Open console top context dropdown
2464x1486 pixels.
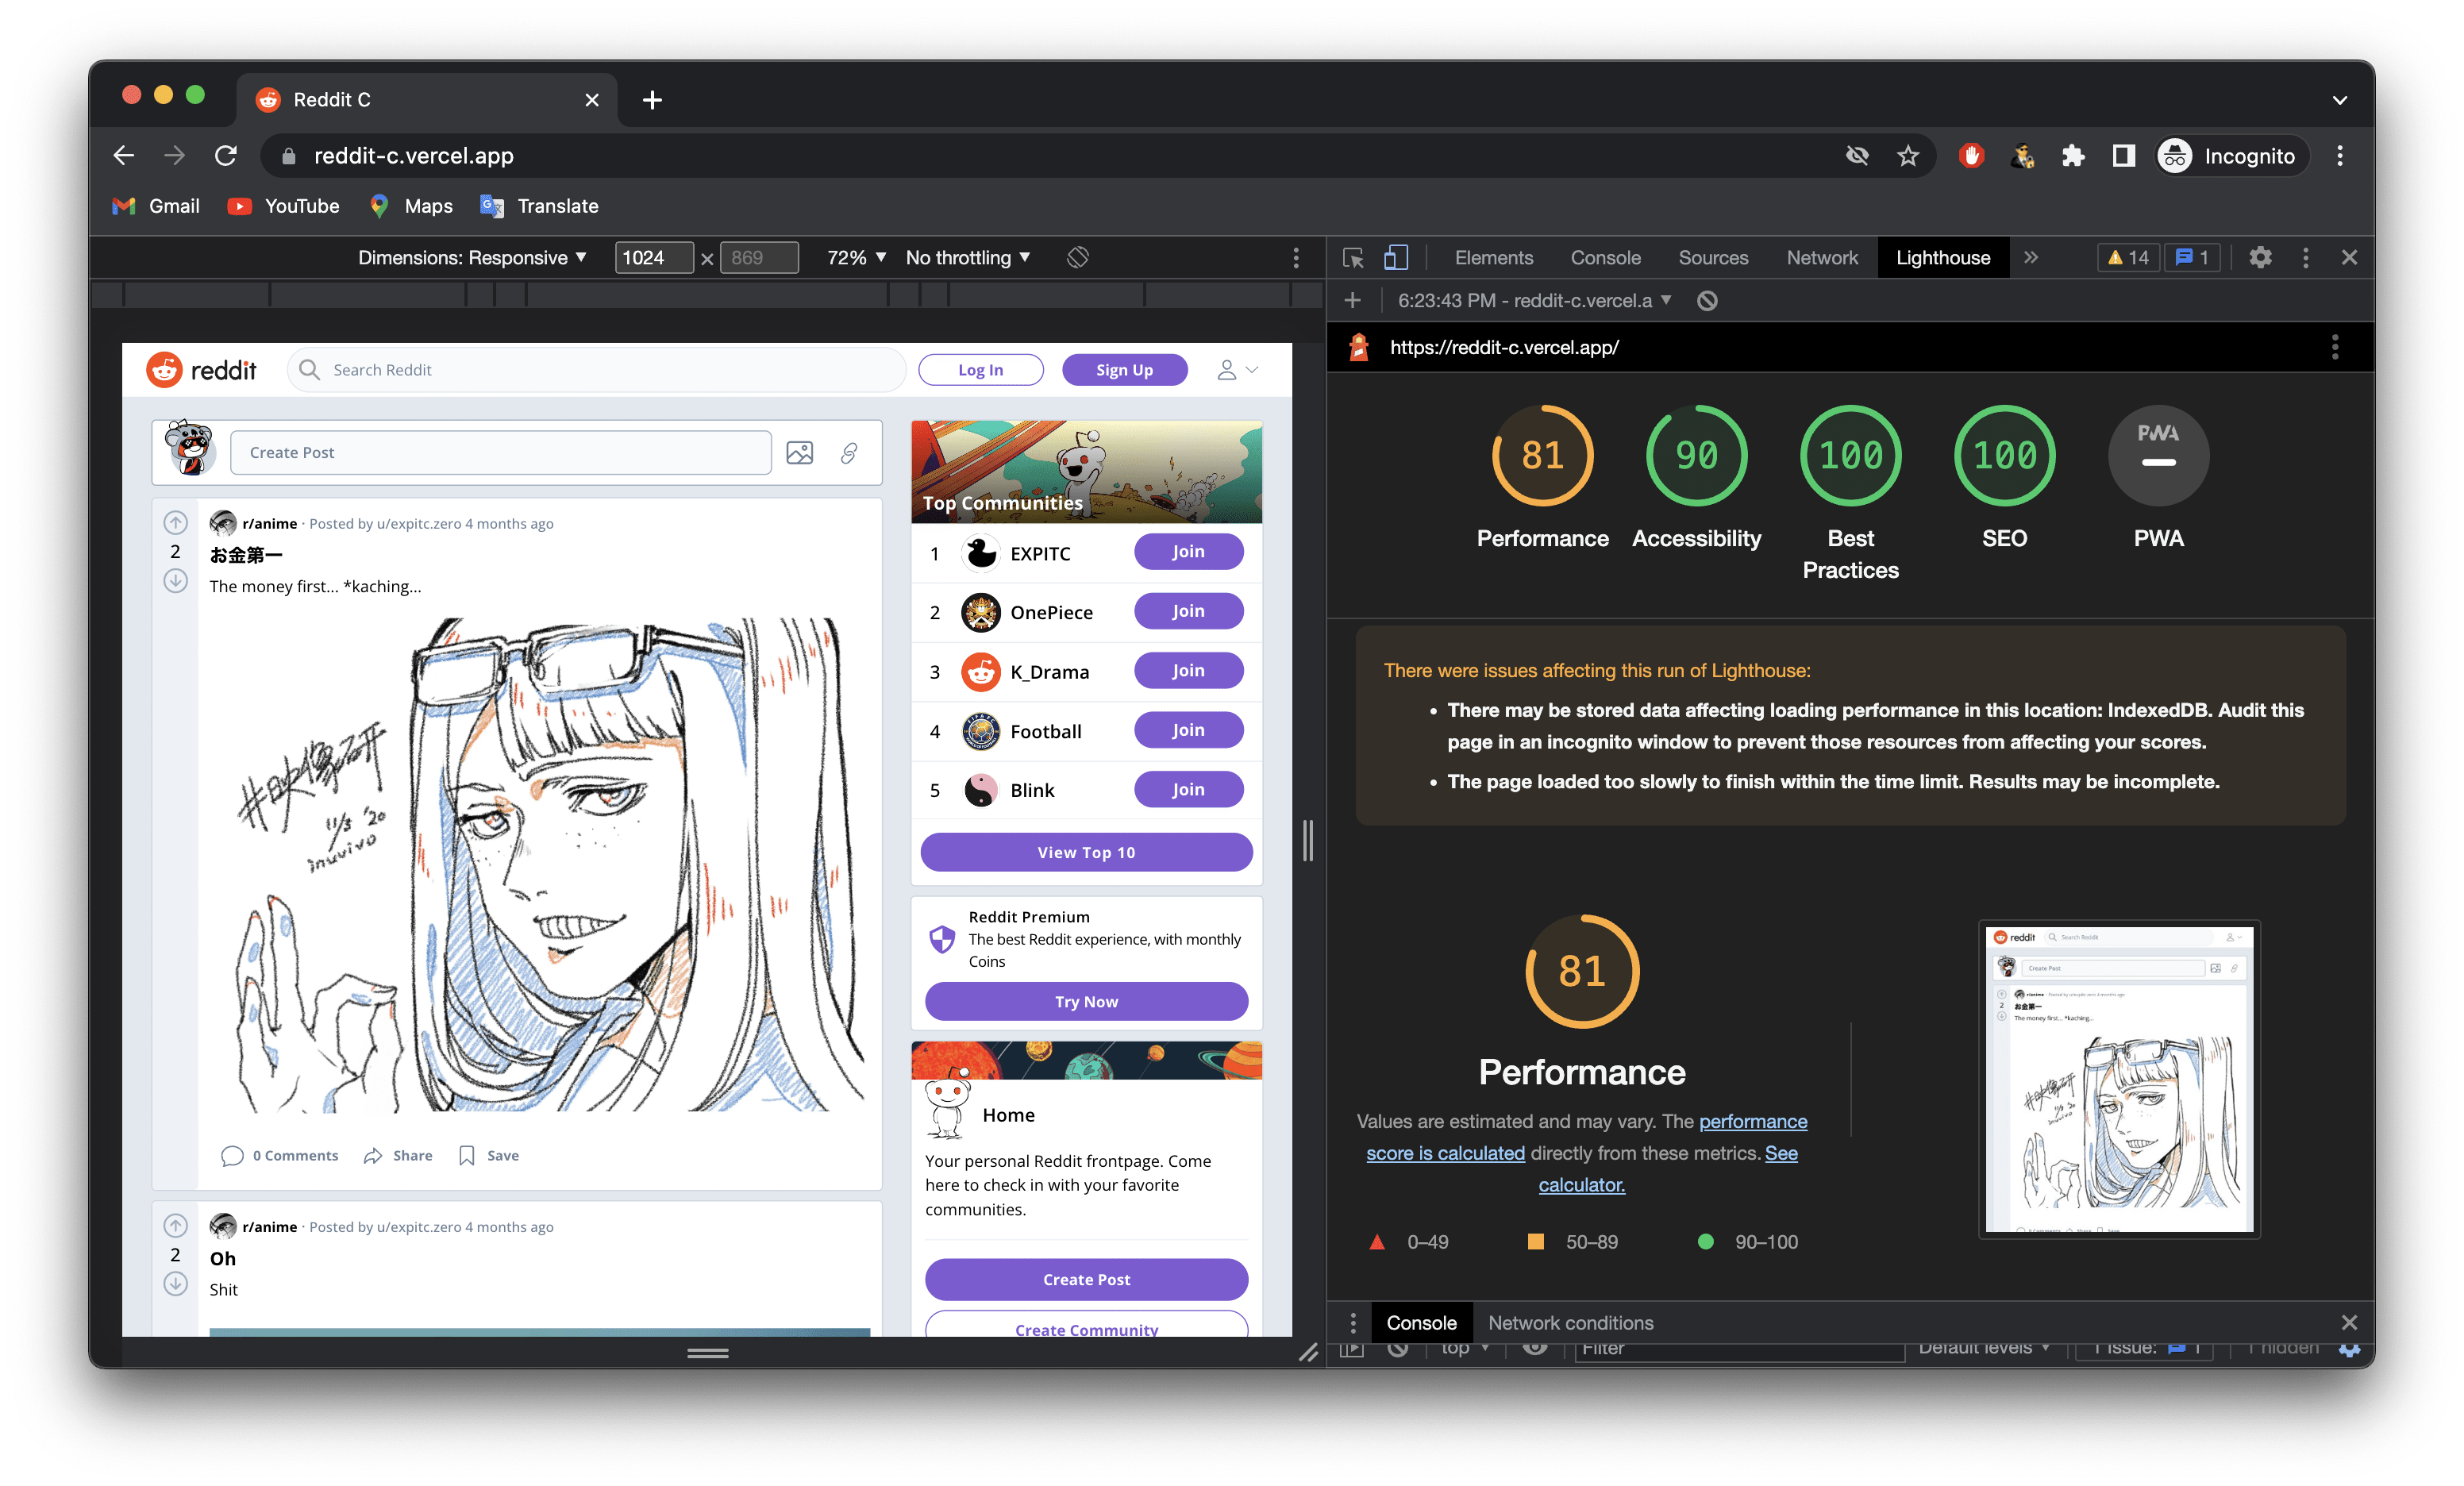click(1465, 1349)
